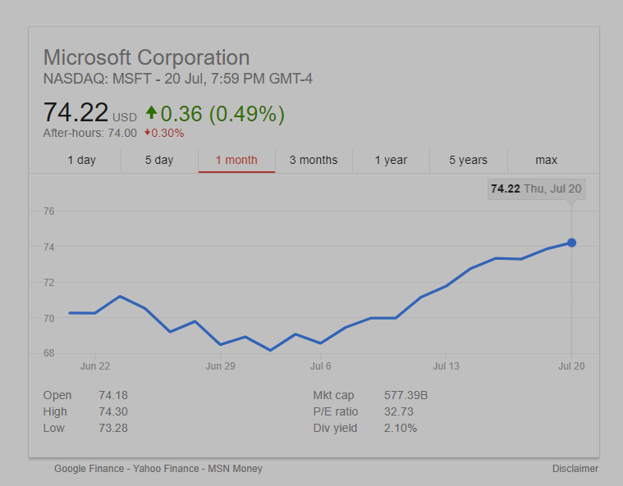View the 5 years range
This screenshot has width=623, height=486.
pyautogui.click(x=468, y=160)
